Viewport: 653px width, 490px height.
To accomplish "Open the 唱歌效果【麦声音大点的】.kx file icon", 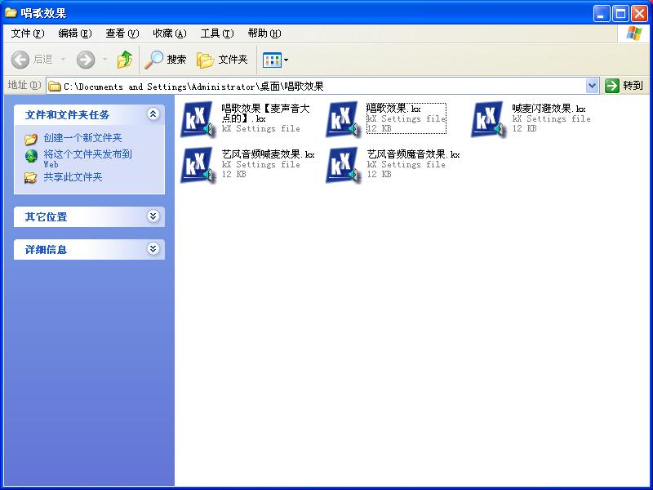I will (197, 119).
